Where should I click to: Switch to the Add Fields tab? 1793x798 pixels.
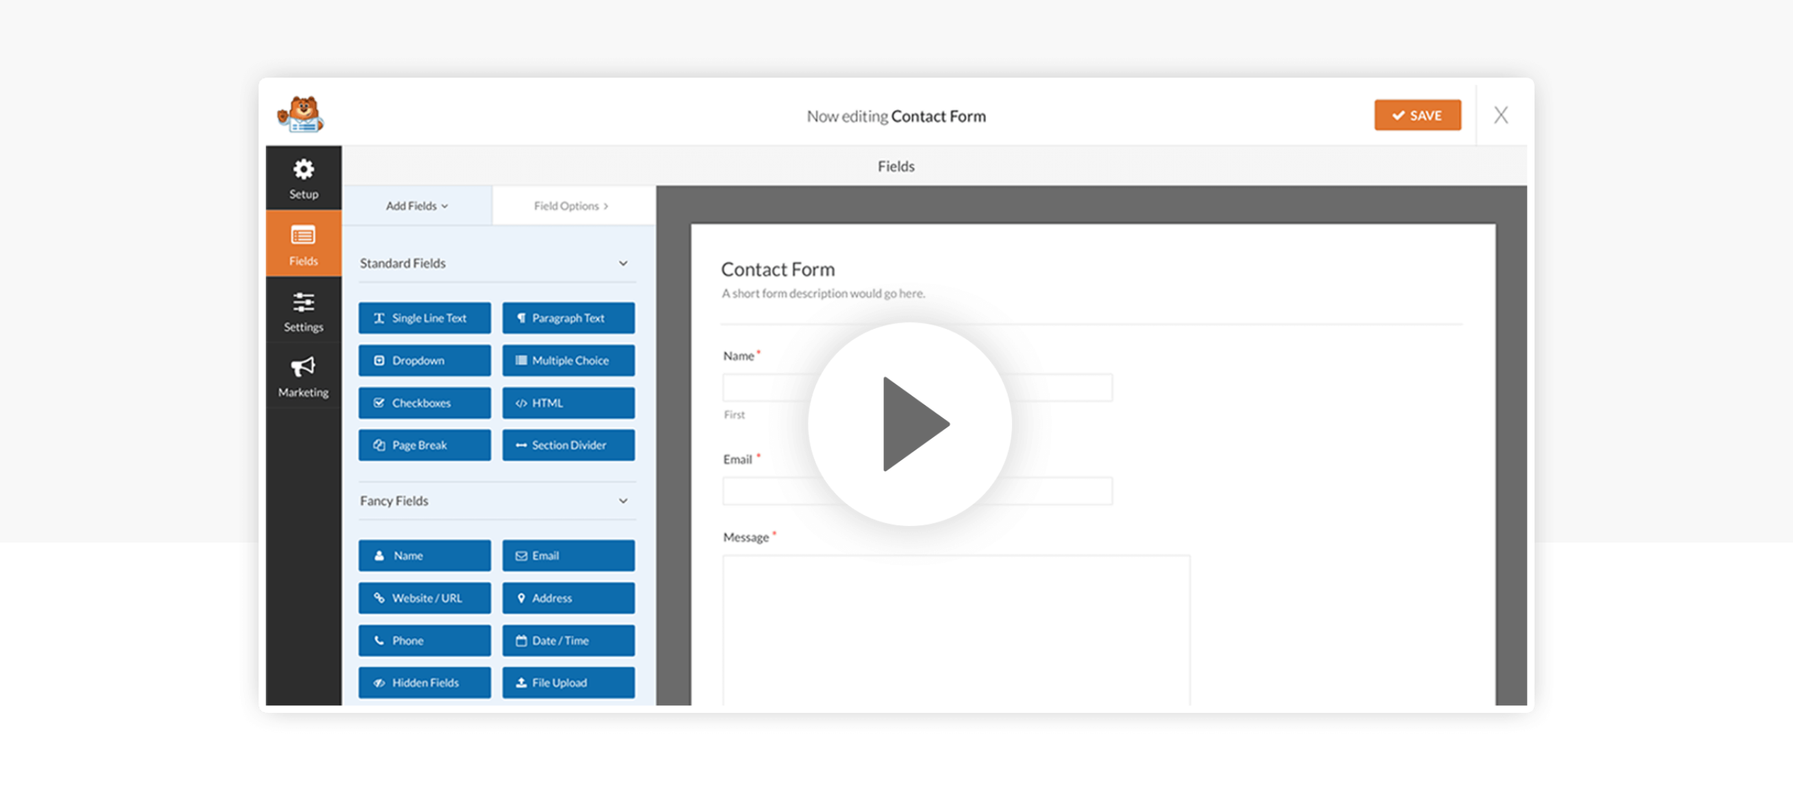pos(417,206)
